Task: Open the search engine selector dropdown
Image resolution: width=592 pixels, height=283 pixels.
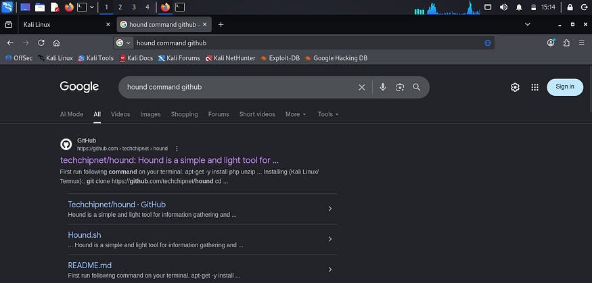Action: pos(123,43)
